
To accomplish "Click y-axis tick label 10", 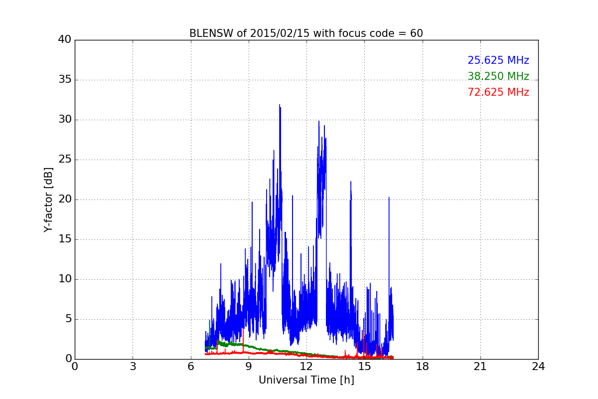I will (65, 279).
